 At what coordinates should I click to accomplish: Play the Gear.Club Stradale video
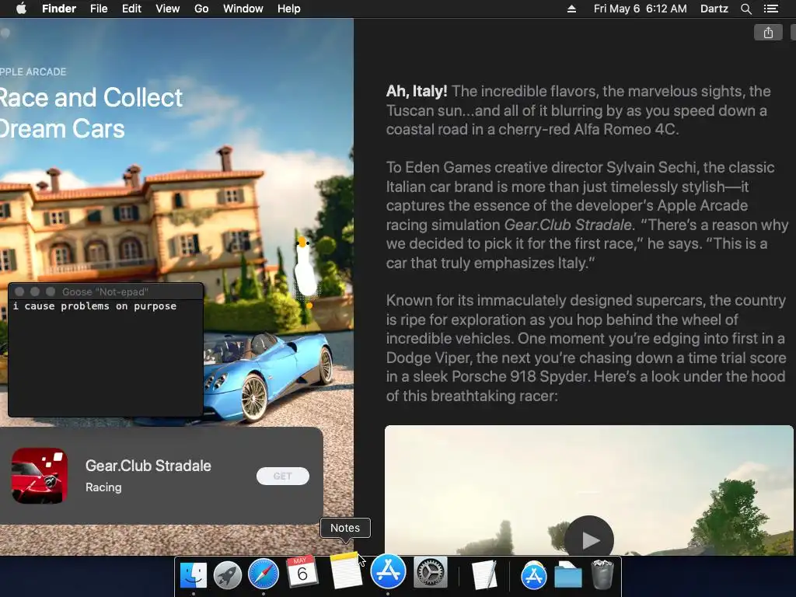click(x=589, y=539)
